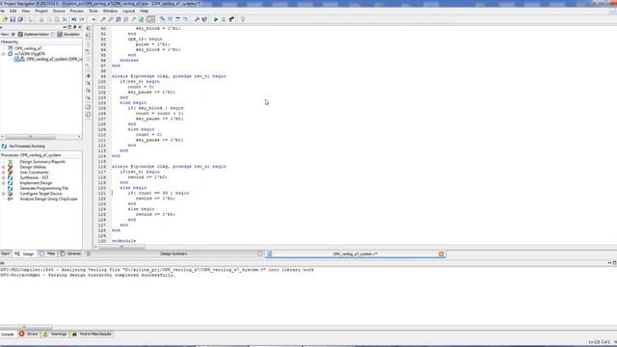Click the wrench settings toolbar icon
The image size is (617, 347).
[197, 19]
